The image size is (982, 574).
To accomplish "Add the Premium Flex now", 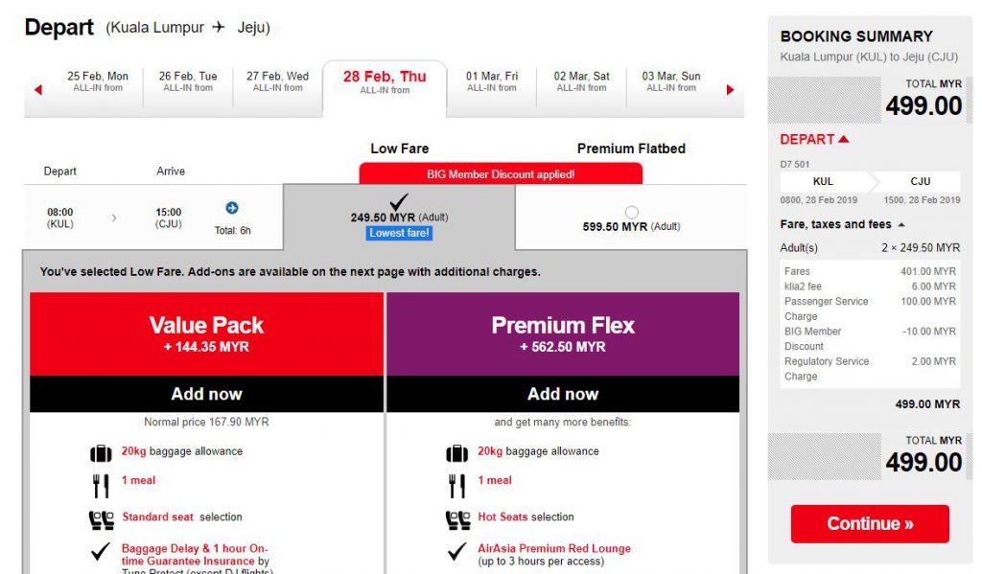I will click(x=563, y=394).
